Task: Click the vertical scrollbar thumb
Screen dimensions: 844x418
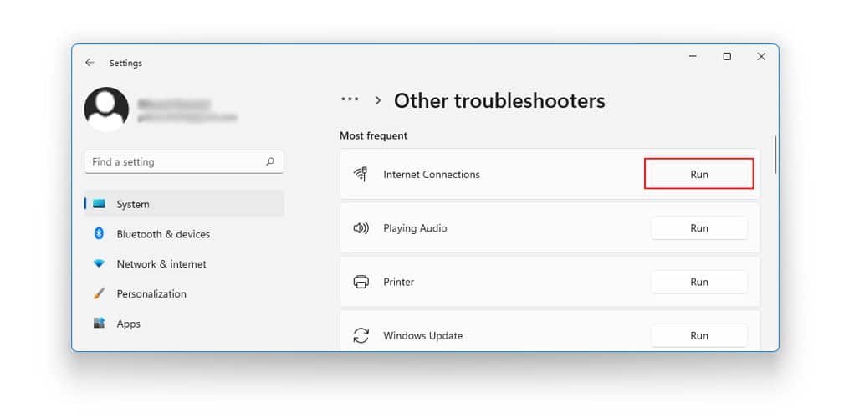Action: [x=775, y=155]
